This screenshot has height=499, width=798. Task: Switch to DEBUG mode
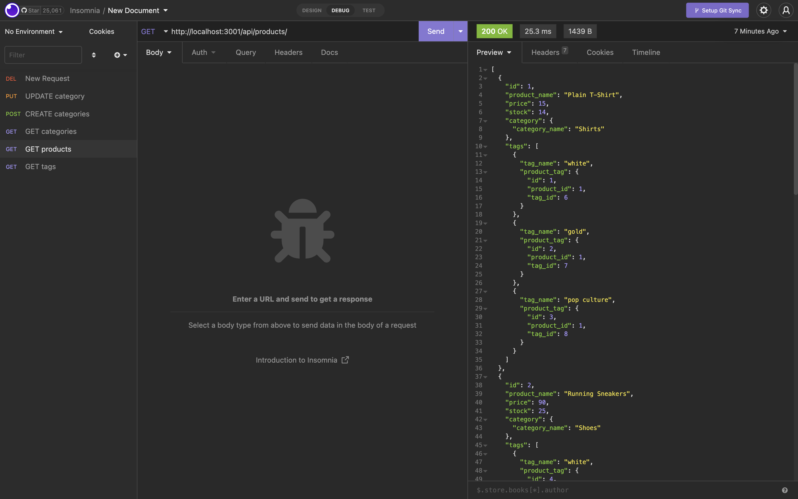340,11
